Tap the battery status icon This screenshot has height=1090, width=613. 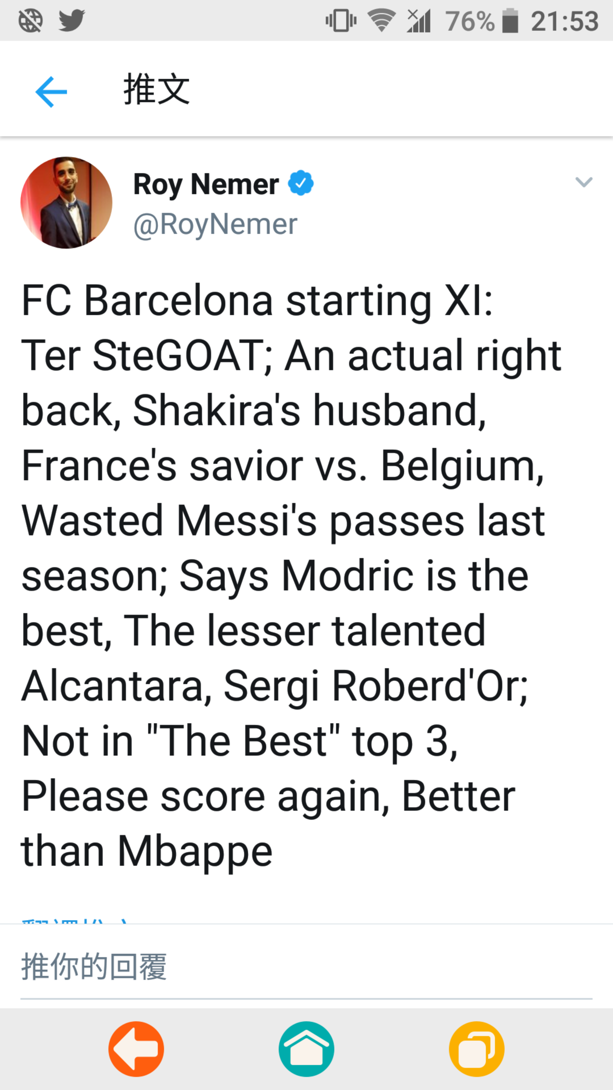click(x=510, y=21)
